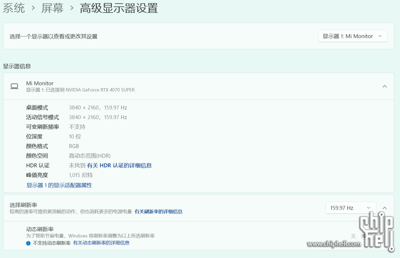Go back to 系统 in breadcrumb

click(x=14, y=8)
